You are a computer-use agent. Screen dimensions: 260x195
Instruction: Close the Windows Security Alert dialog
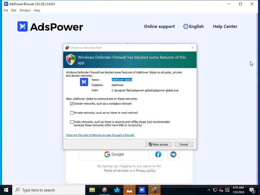pyautogui.click(x=193, y=47)
